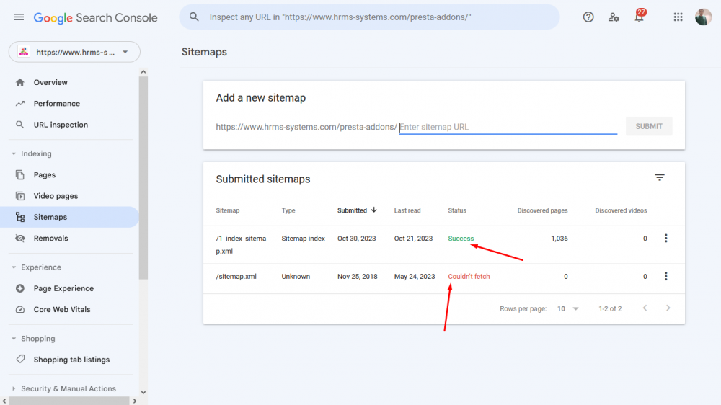Open the Google apps grid

tap(678, 17)
